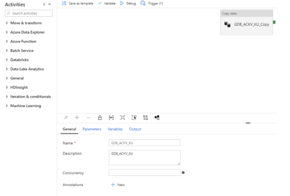
Task: Zoom out on the canvas
Action: (88, 118)
